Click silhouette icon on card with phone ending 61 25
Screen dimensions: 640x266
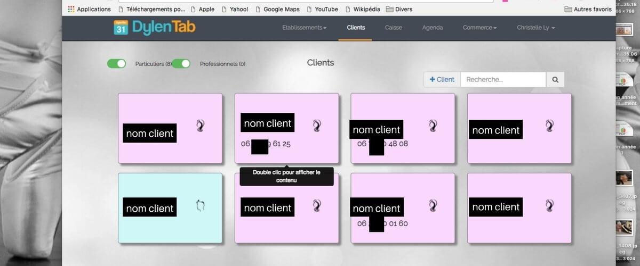[317, 126]
